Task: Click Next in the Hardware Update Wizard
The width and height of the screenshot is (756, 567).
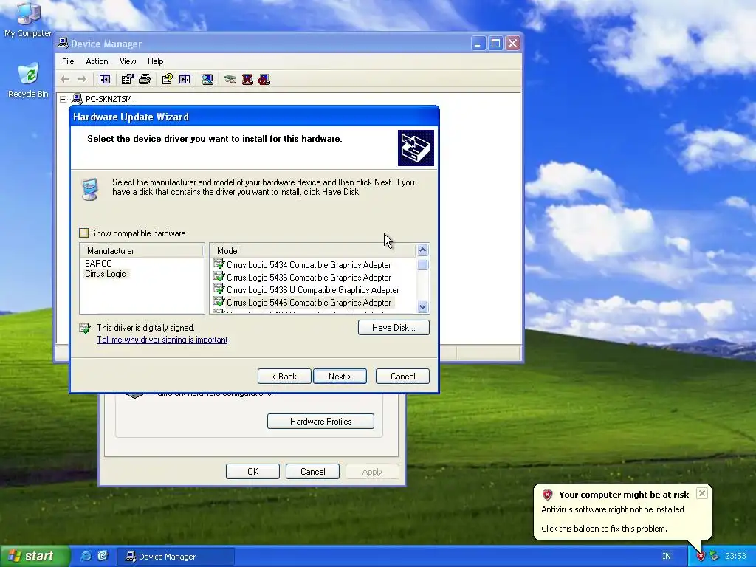Action: coord(340,376)
